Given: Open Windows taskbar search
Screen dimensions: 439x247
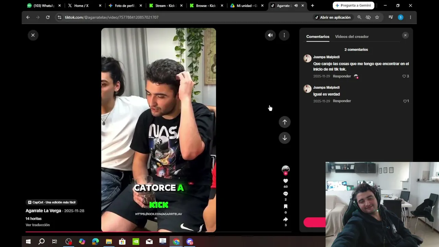Looking at the screenshot, I should [41, 242].
